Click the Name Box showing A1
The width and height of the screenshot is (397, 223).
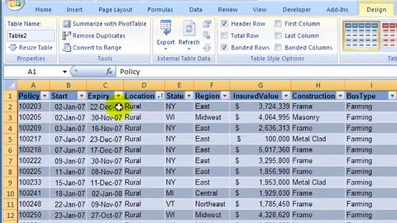pyautogui.click(x=32, y=72)
